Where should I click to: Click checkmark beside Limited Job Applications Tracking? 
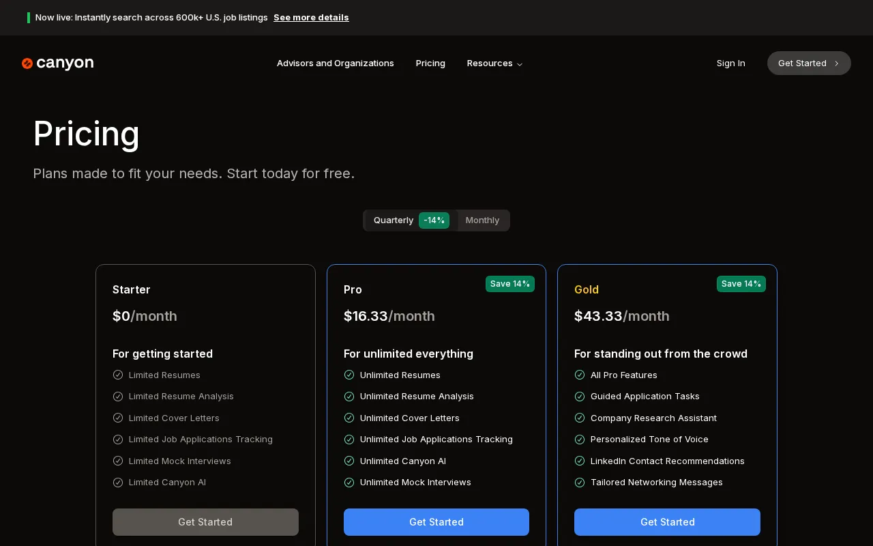click(118, 440)
